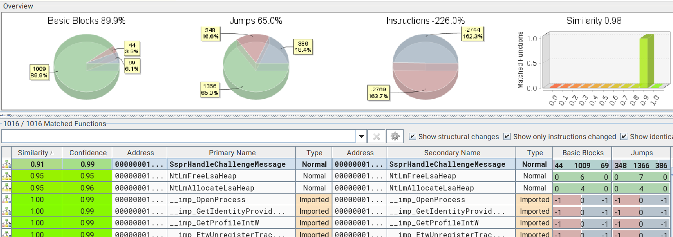The height and width of the screenshot is (237, 673).
Task: Click similarity 1.00 cell of __imp_OpenProcess
Action: 37,199
